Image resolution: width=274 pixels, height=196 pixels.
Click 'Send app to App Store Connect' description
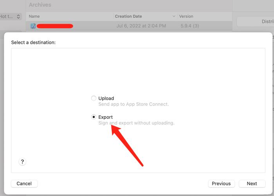[133, 104]
